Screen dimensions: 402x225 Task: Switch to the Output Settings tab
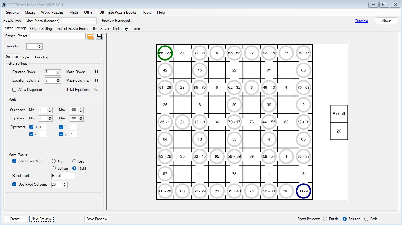[42, 29]
